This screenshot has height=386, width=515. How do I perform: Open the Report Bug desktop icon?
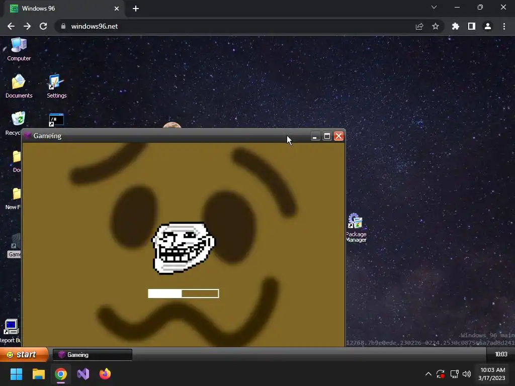tap(10, 331)
